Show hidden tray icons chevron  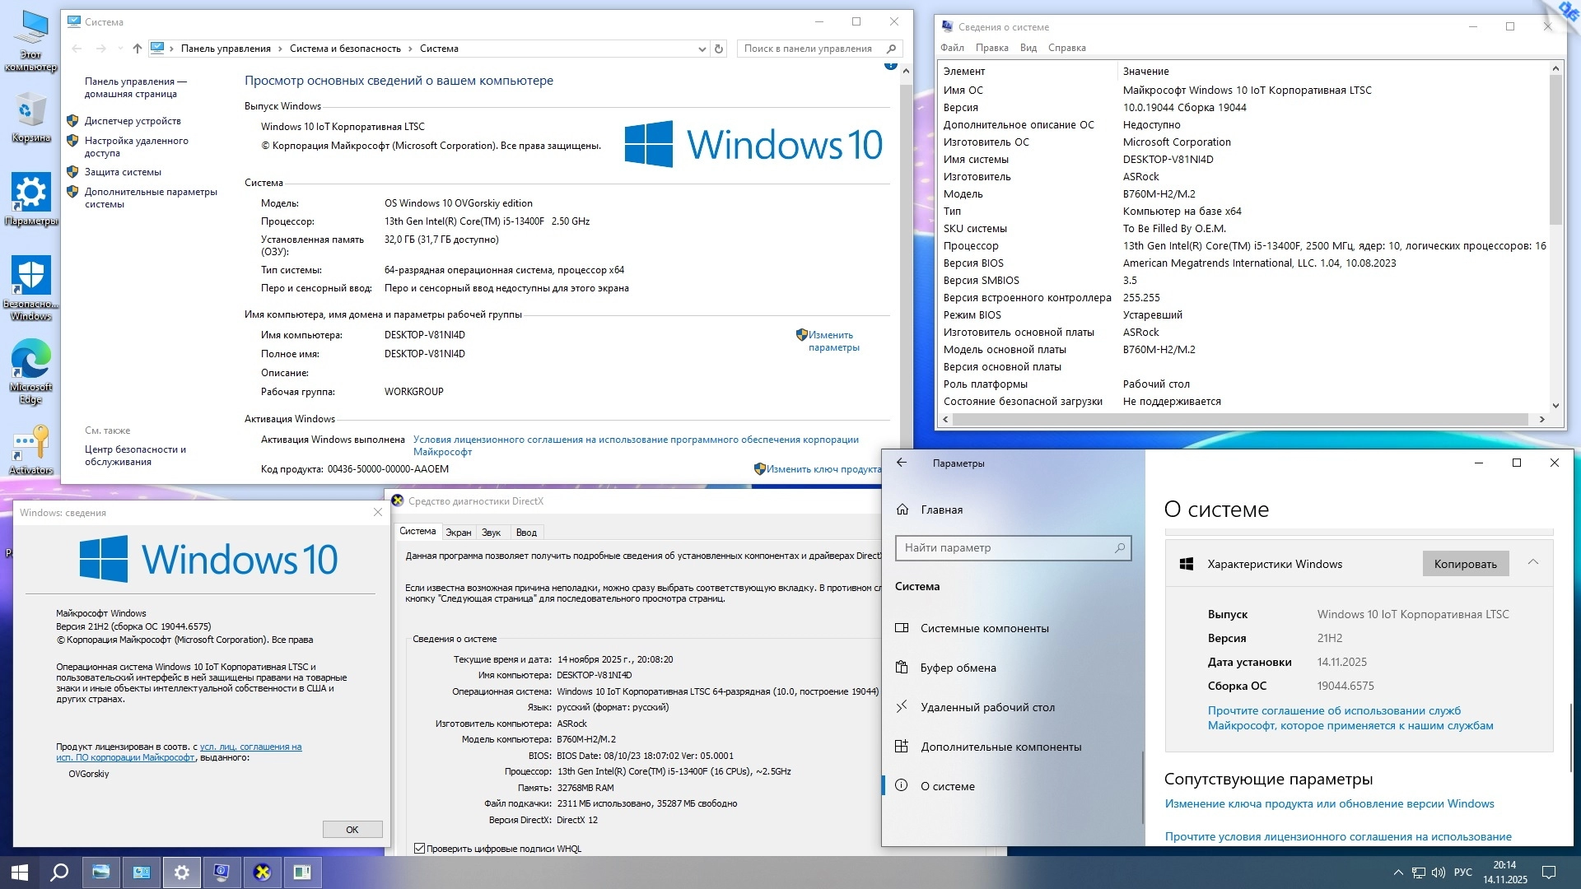(1397, 873)
